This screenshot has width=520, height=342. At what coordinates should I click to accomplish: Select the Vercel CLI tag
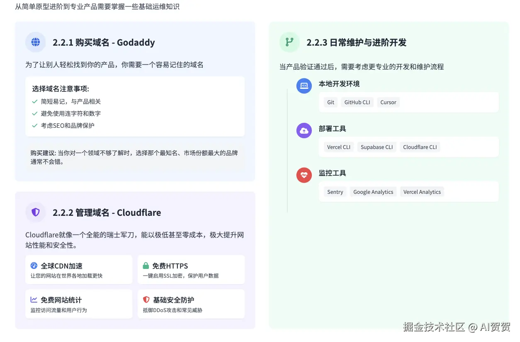tap(339, 147)
